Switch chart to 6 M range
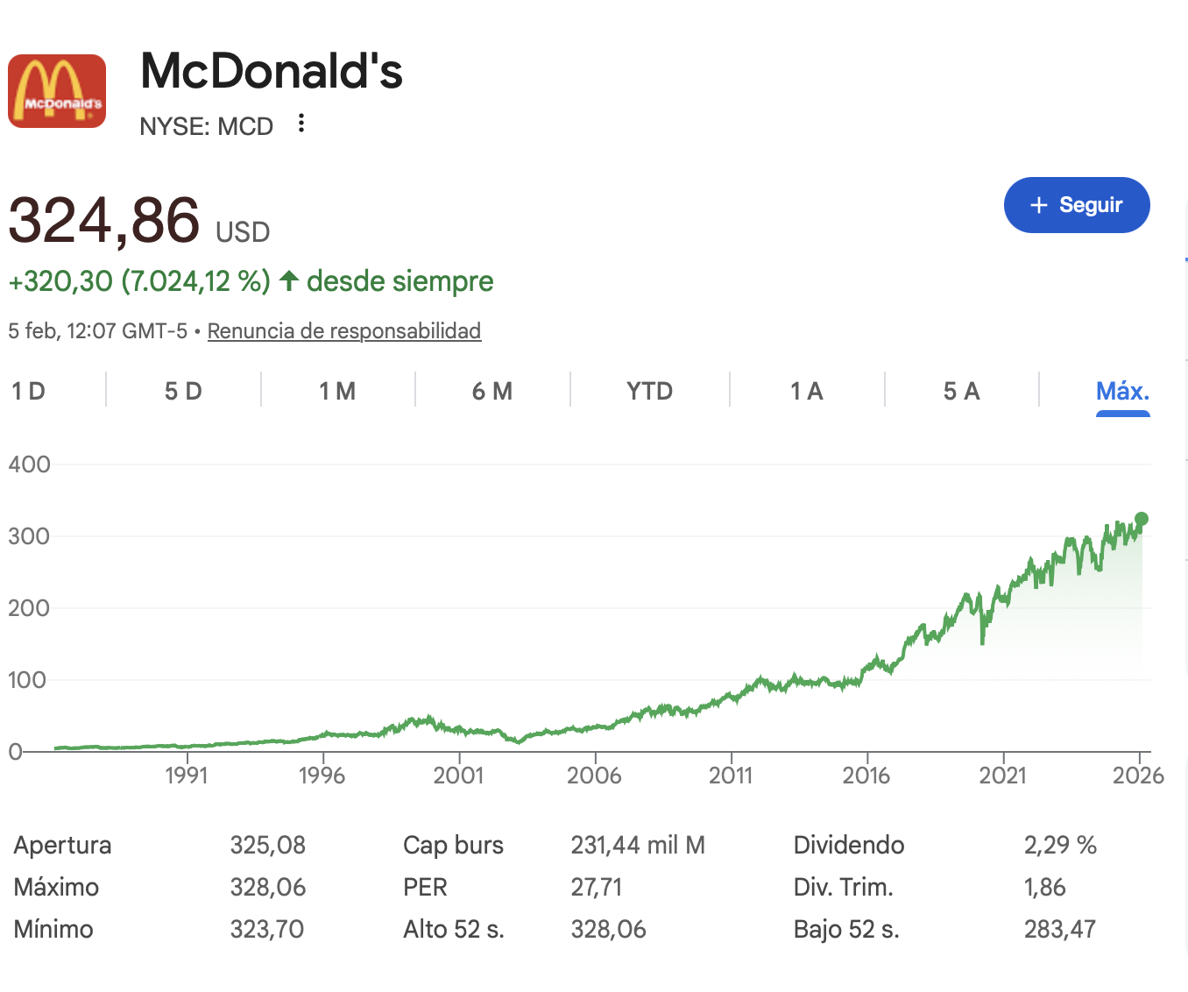 pyautogui.click(x=492, y=391)
